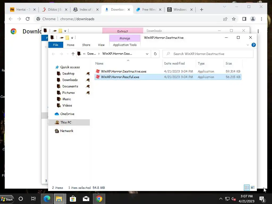Go up one folder level arrow
The image size is (272, 204).
tap(73, 54)
